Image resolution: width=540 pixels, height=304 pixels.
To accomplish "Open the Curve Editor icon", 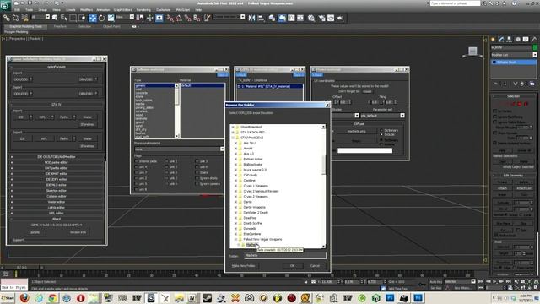I will tap(291, 19).
